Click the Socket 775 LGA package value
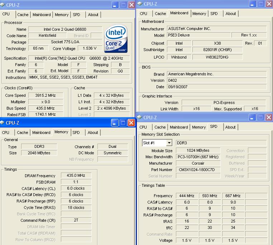273x245 pixels. (65, 42)
